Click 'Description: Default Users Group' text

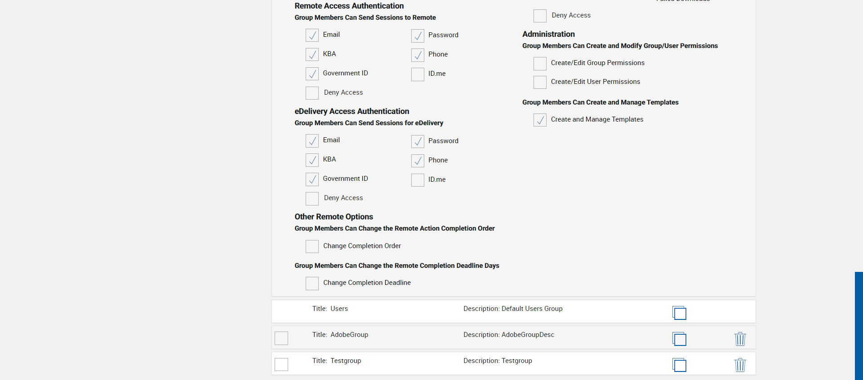click(513, 309)
